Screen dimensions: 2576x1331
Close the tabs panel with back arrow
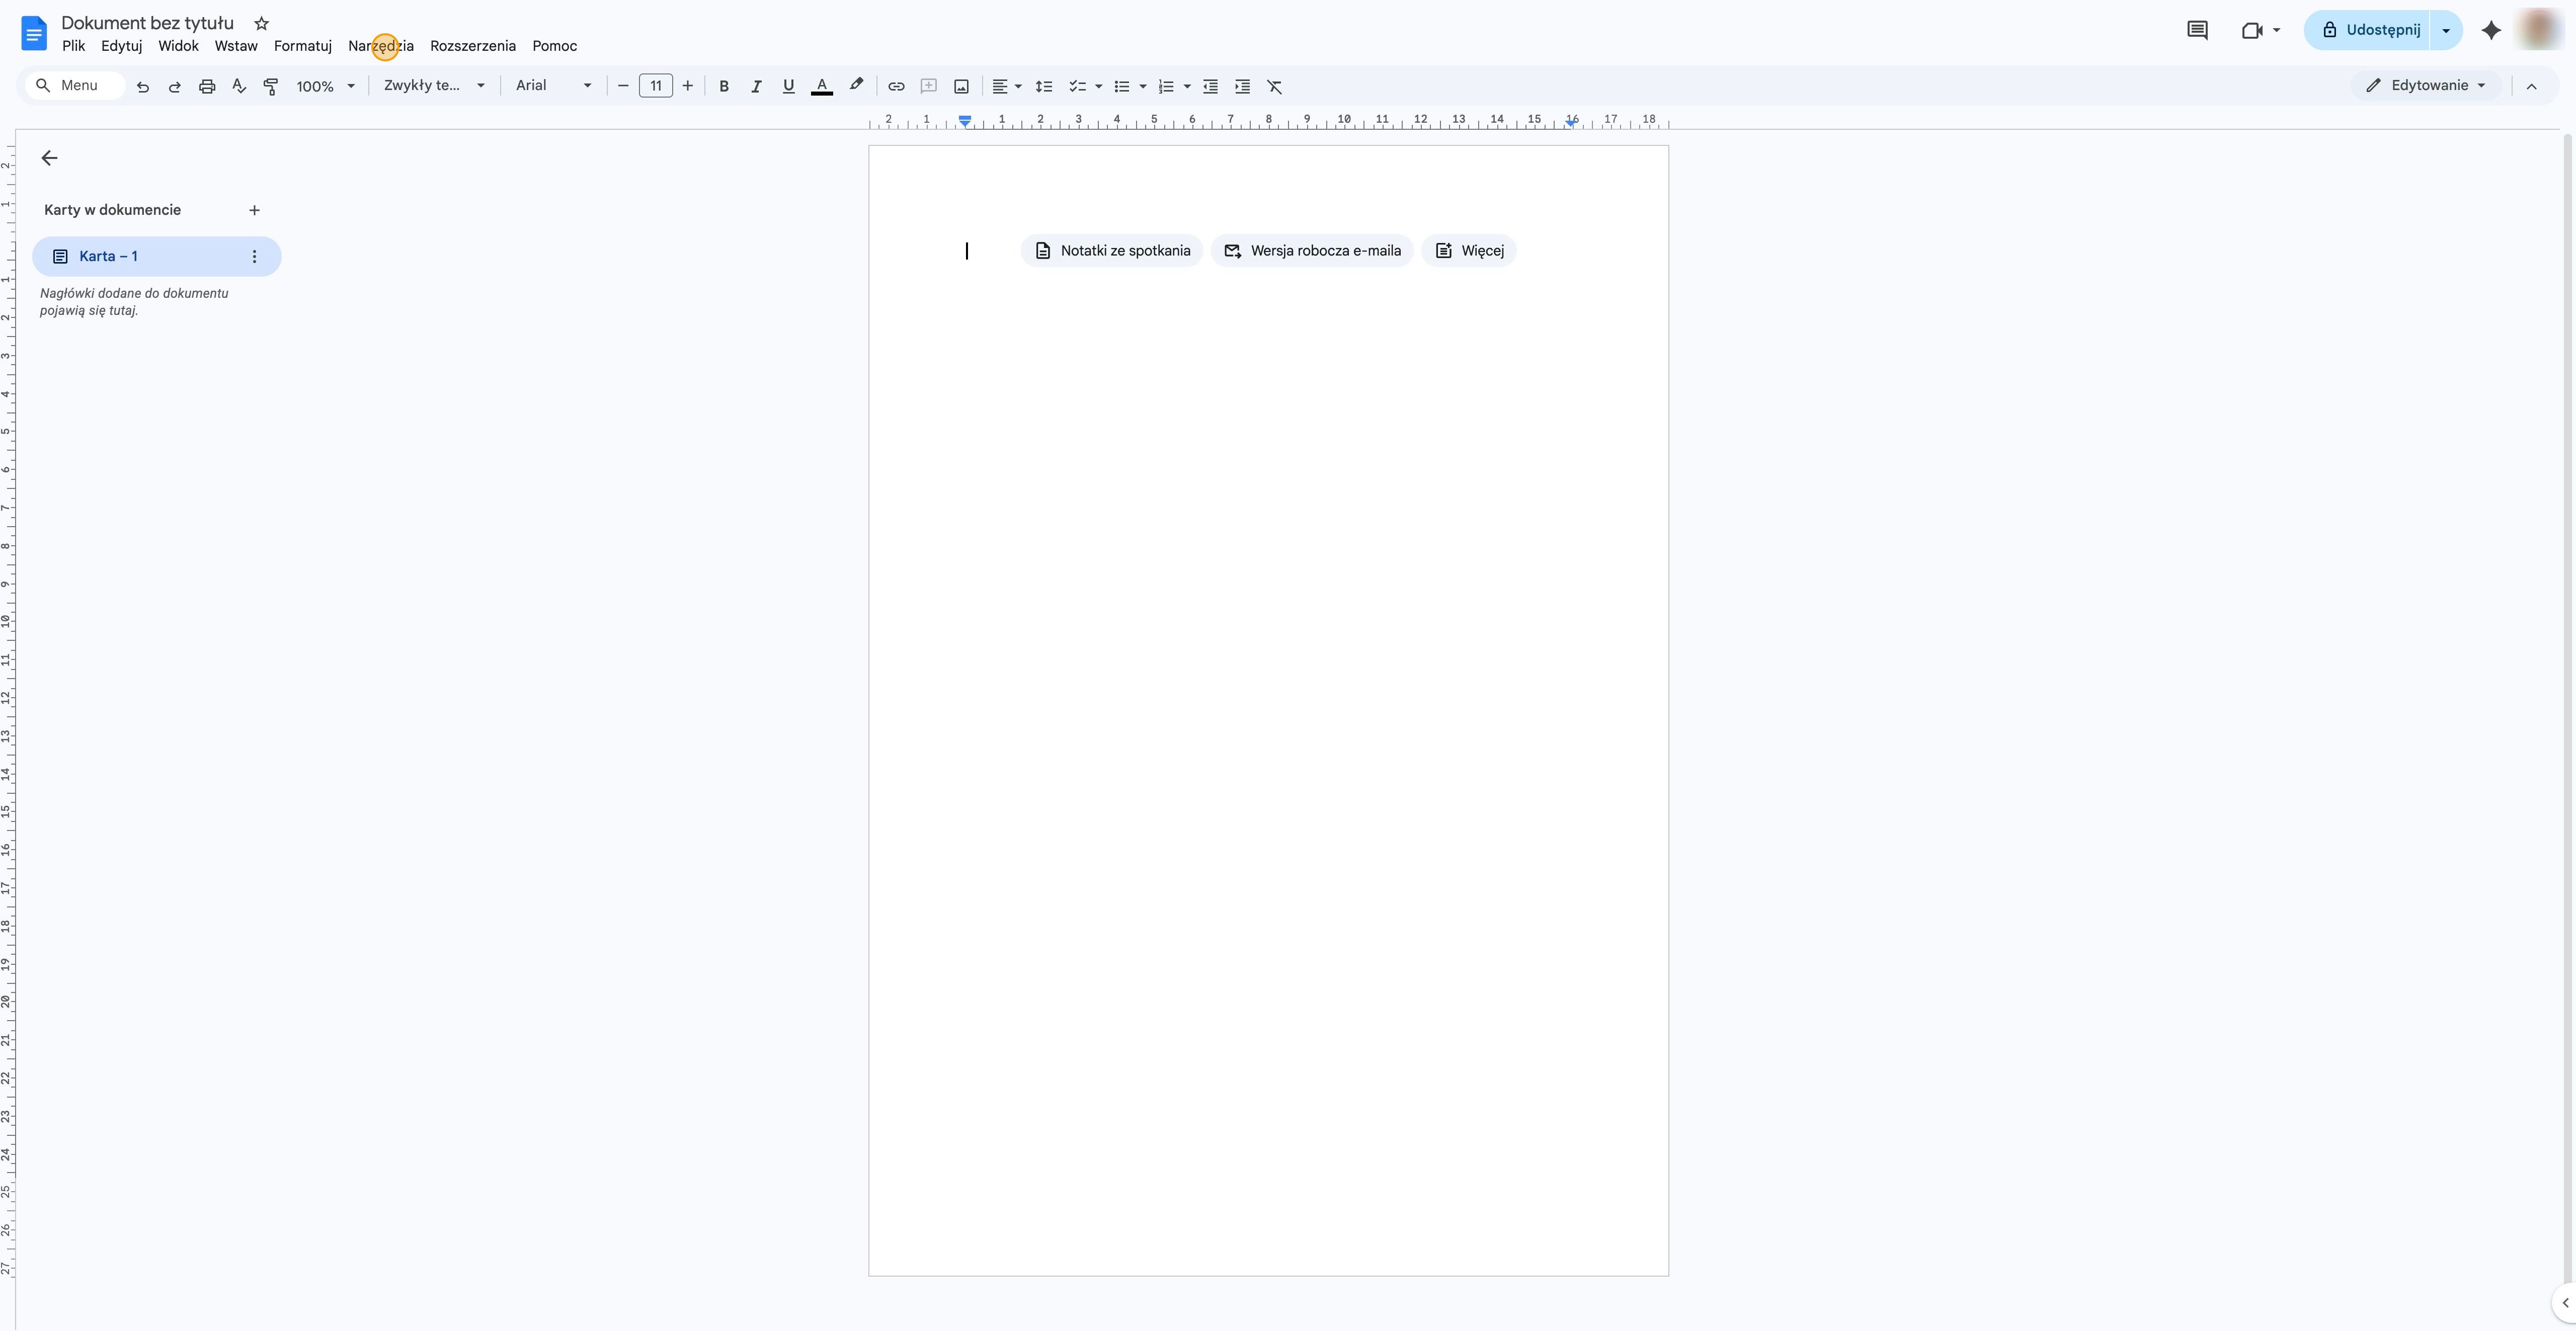[x=49, y=158]
